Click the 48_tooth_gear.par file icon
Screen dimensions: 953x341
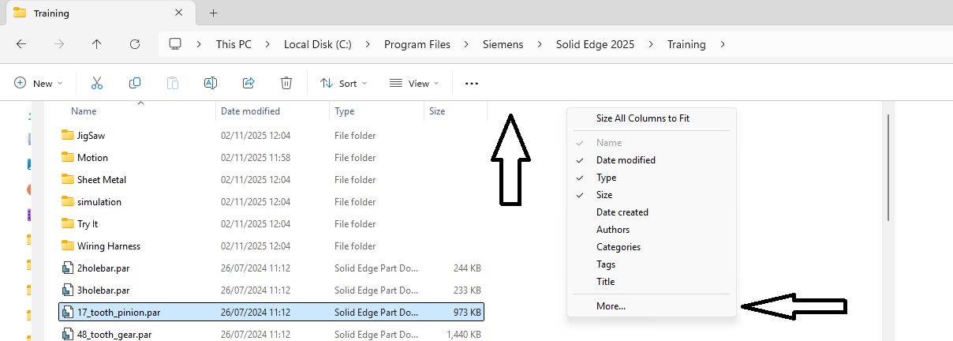[x=67, y=334]
